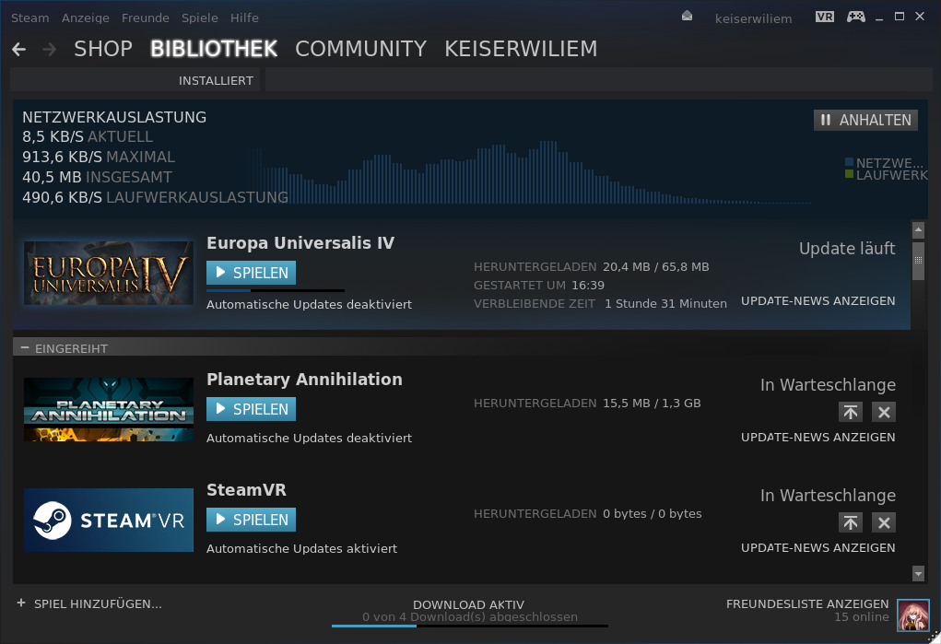Open the Steam menu
This screenshot has width=941, height=644.
[30, 18]
